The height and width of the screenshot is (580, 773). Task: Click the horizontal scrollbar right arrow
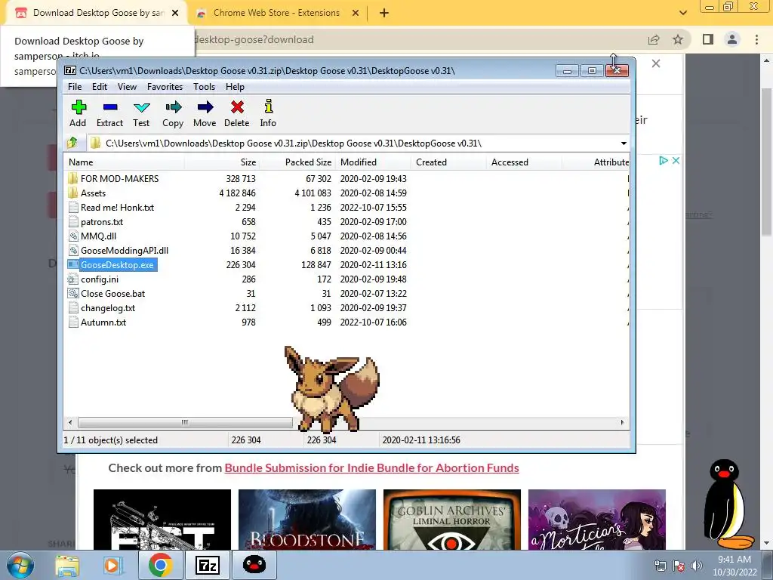tap(622, 422)
